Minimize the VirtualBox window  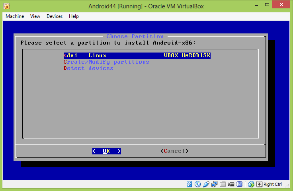(x=256, y=5)
